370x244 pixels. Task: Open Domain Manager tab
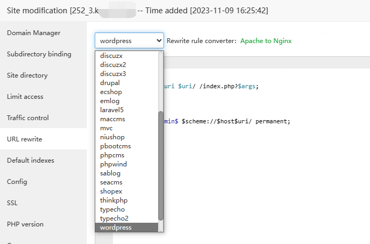pyautogui.click(x=34, y=33)
